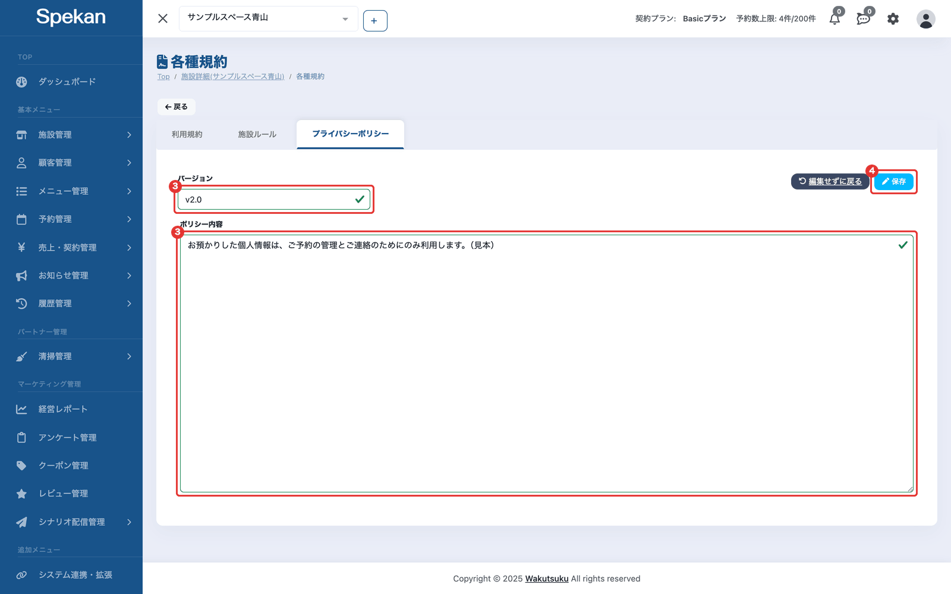Click the 保存 save button
951x594 pixels.
coord(894,182)
